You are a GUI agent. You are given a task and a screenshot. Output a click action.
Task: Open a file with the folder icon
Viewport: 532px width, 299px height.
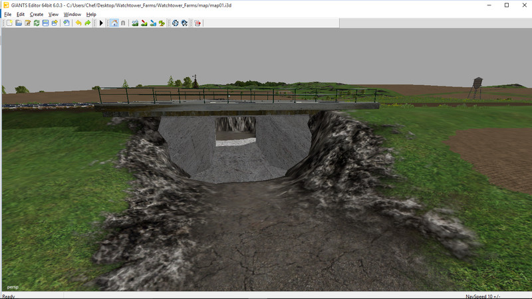[19, 23]
